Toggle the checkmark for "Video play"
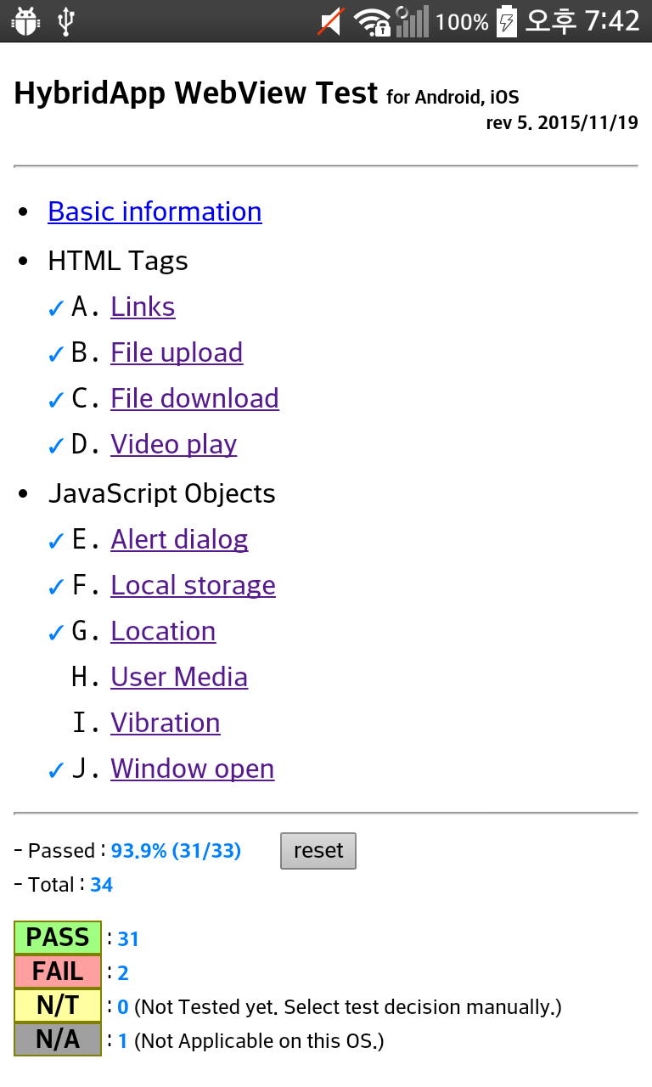This screenshot has height=1087, width=652. (56, 445)
